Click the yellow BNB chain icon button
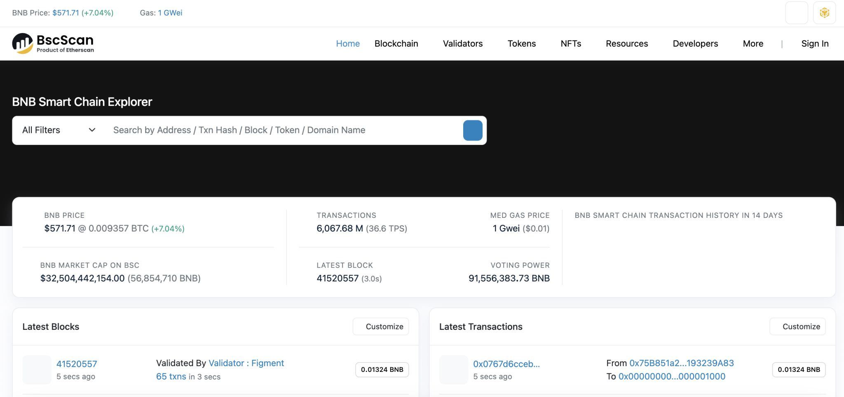 point(824,13)
